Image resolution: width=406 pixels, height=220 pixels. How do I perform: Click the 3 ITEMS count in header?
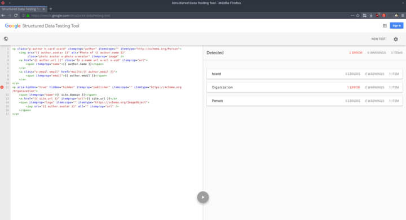coord(396,53)
